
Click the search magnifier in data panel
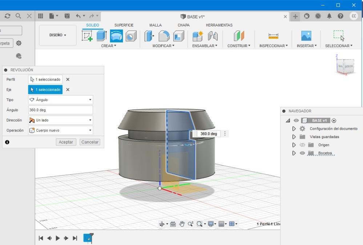18,16
